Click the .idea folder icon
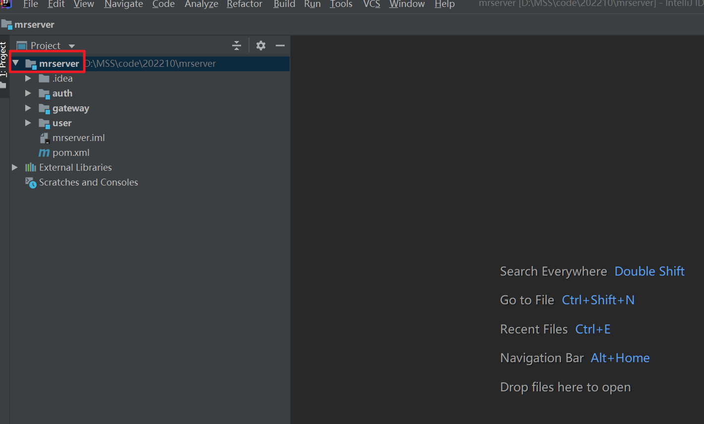This screenshot has width=704, height=424. (44, 78)
